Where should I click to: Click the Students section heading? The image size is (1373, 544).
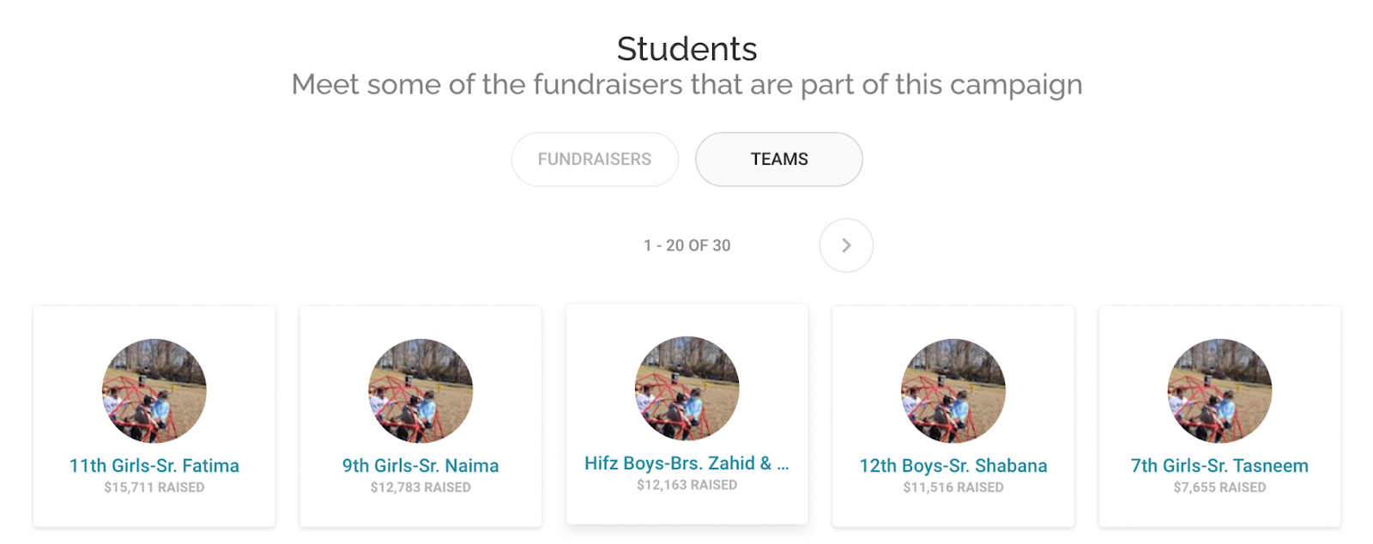[686, 49]
